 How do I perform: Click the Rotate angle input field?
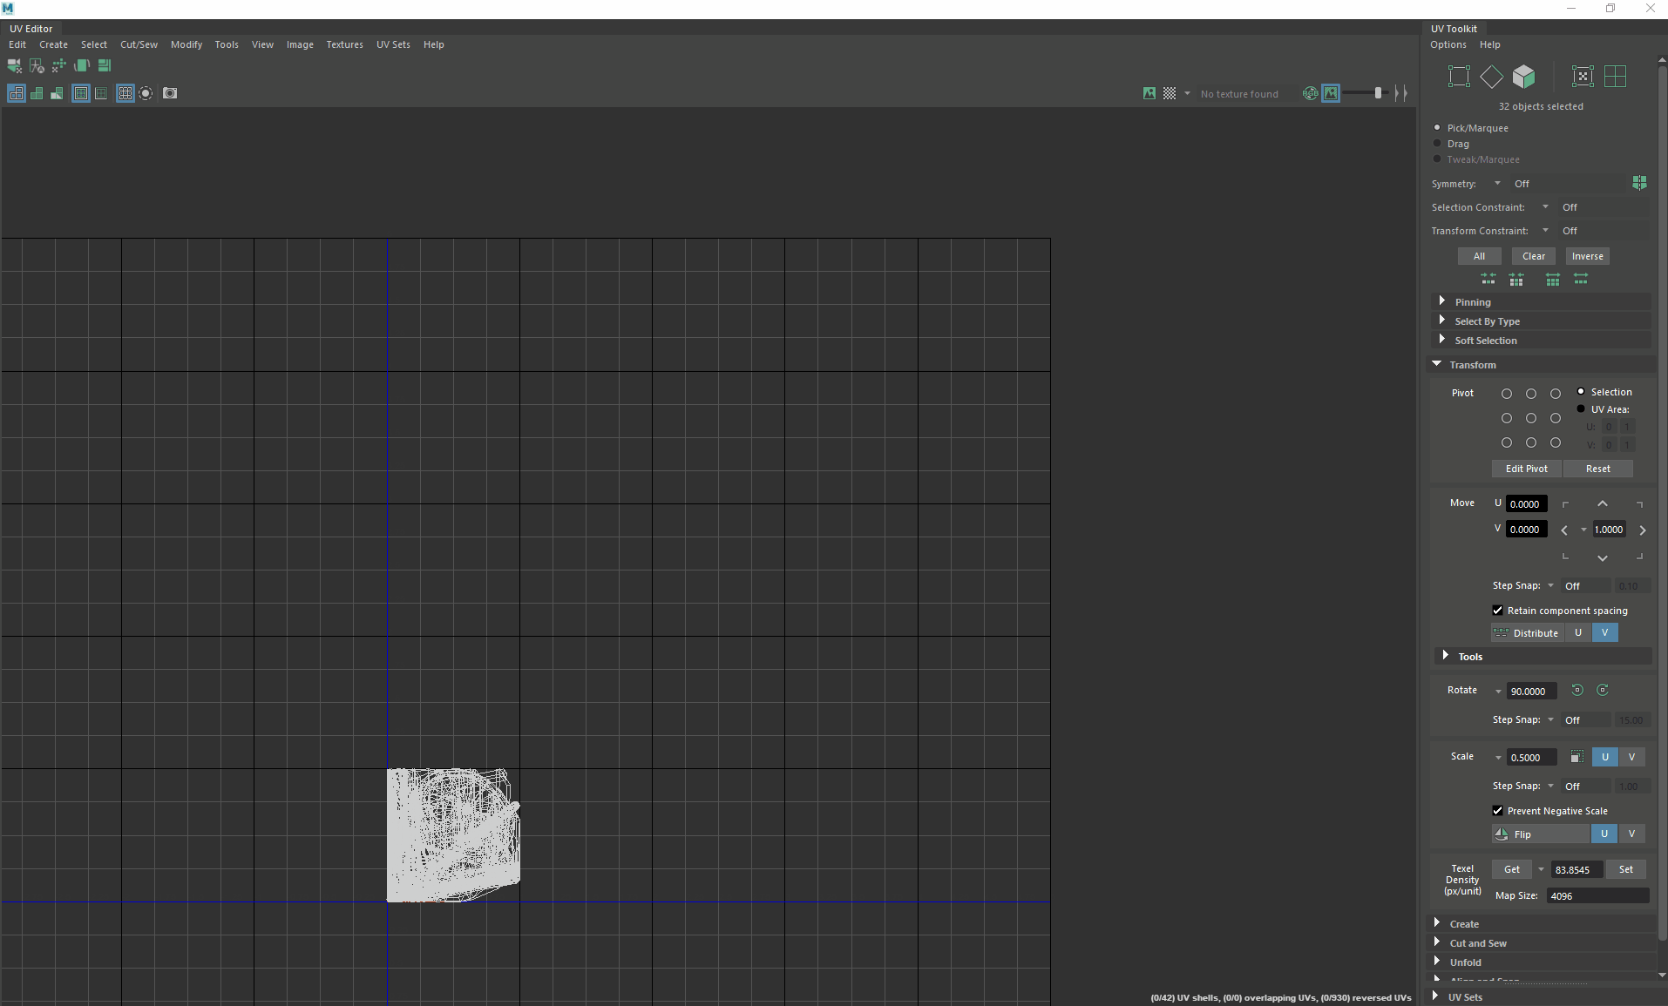[1532, 692]
